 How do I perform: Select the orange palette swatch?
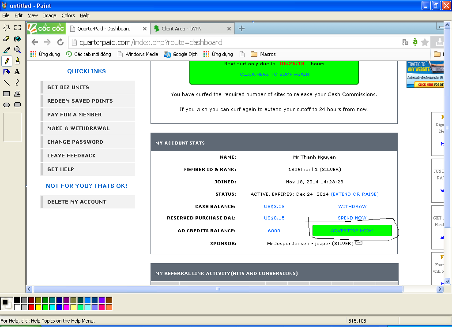(109, 307)
